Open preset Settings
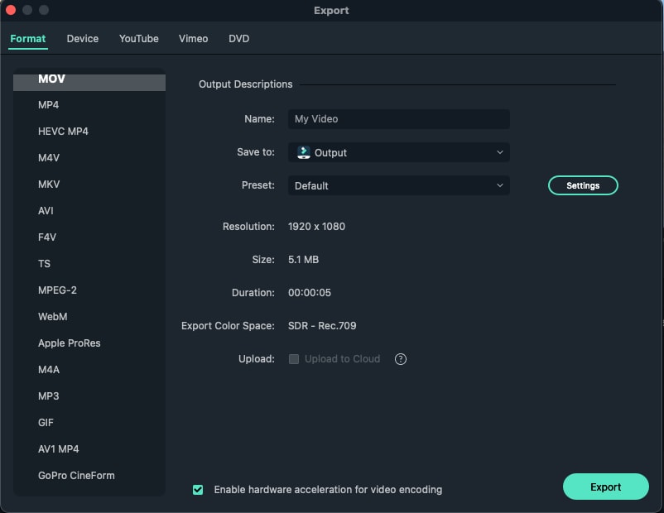664x513 pixels. (583, 185)
